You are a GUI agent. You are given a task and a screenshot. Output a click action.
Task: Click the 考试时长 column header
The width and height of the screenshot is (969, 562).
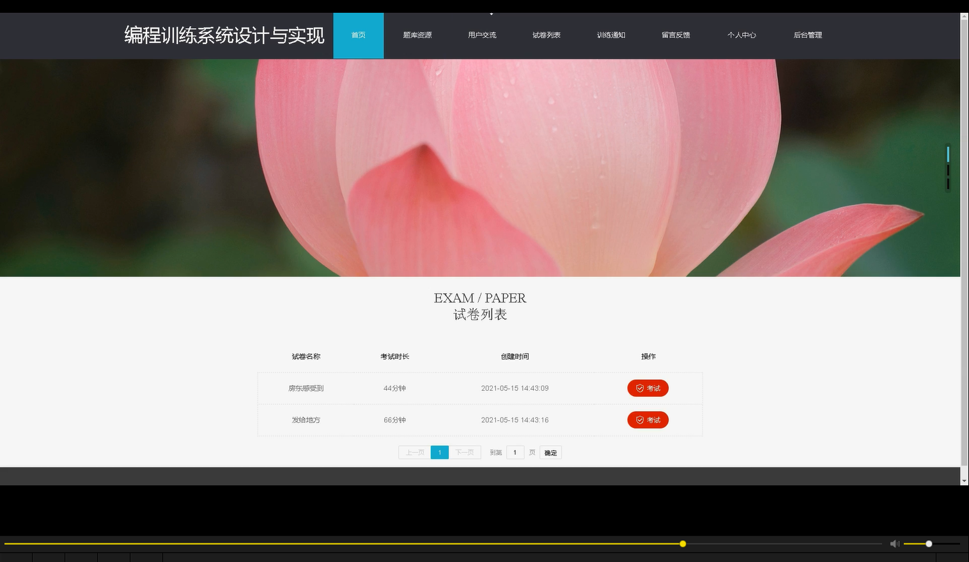[x=394, y=356]
